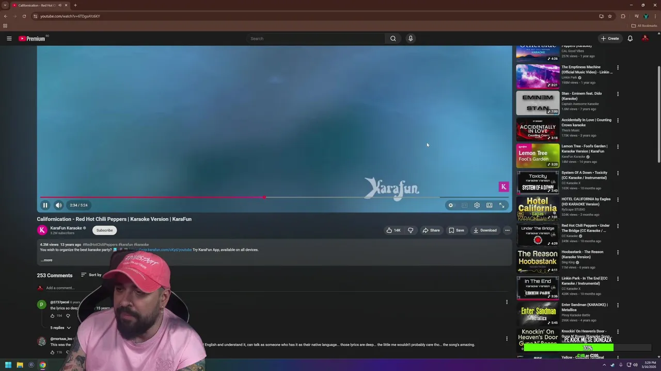This screenshot has height=371, width=661.
Task: Enter full screen video mode
Action: (x=501, y=205)
